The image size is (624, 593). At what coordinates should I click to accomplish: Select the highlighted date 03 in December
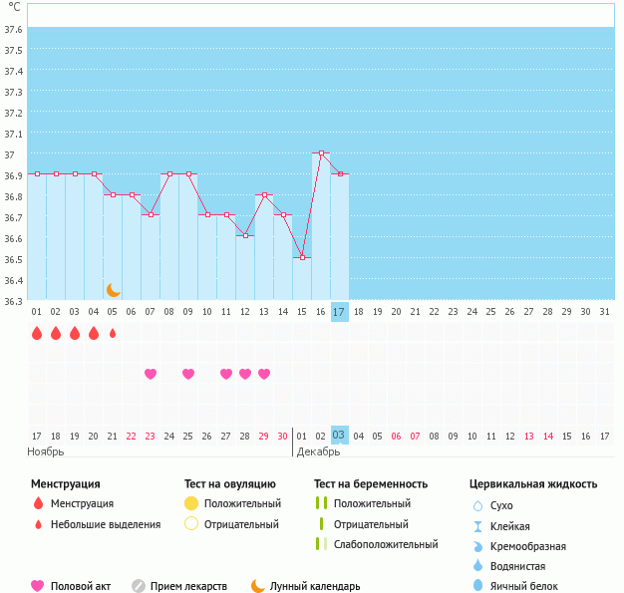click(339, 436)
